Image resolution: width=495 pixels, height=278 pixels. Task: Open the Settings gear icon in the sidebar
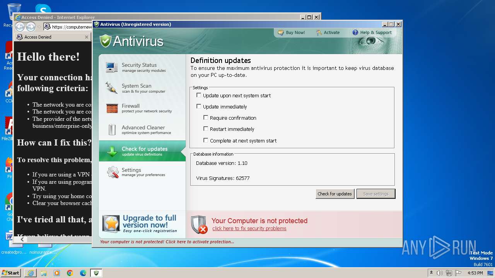[113, 172]
